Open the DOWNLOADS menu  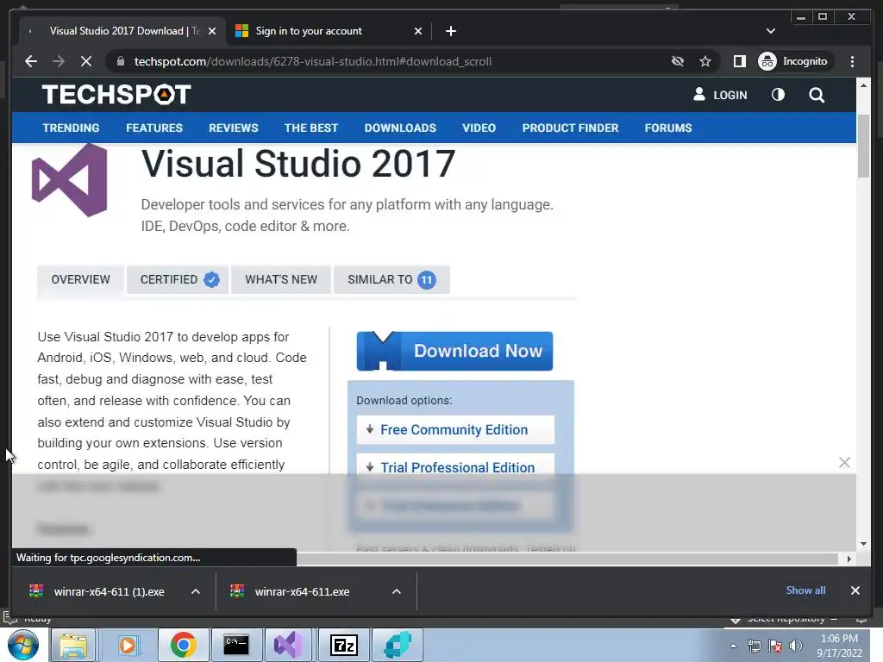(400, 128)
